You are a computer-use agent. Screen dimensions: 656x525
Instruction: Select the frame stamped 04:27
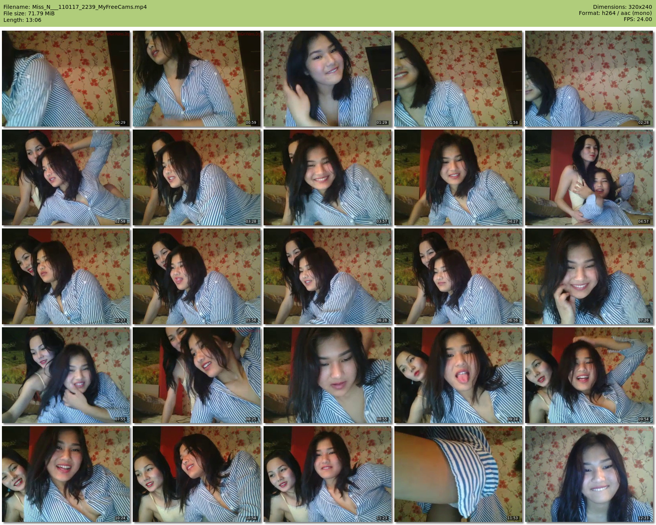[x=458, y=177]
